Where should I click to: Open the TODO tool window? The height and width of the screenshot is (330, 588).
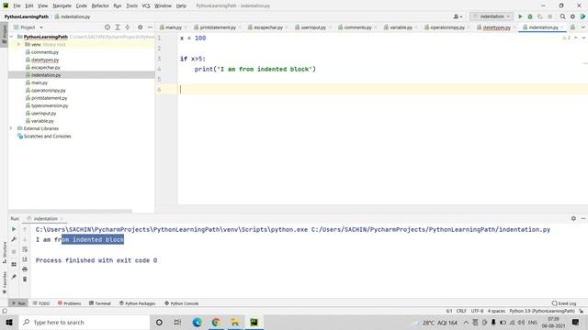pos(40,303)
